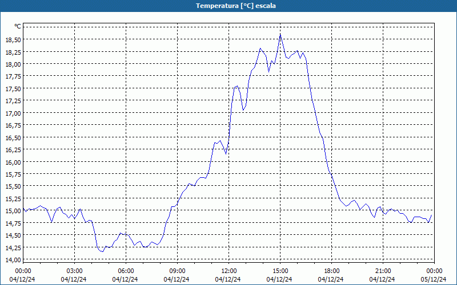Click the 18,00 y-axis label

[13, 64]
